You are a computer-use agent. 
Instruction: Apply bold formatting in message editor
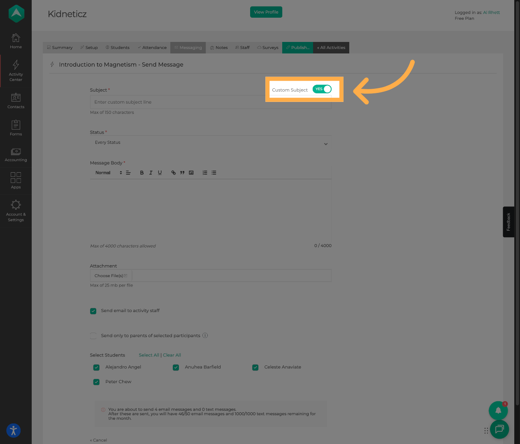tap(142, 172)
